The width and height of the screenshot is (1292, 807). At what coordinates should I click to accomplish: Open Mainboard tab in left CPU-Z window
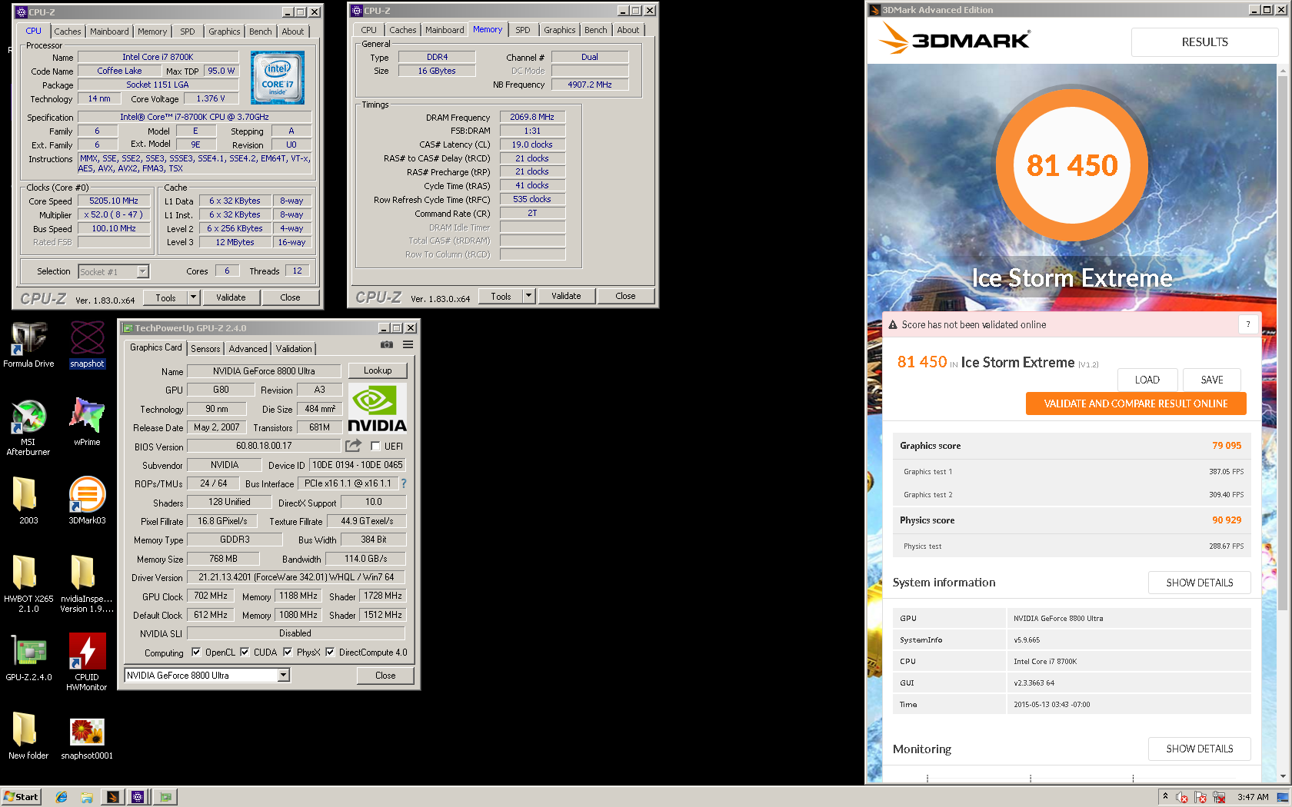[x=109, y=32]
